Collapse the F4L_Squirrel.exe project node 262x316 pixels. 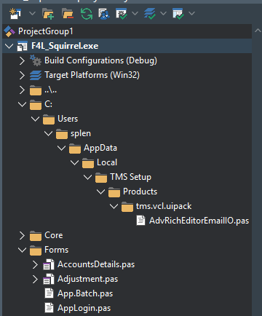pos(9,46)
